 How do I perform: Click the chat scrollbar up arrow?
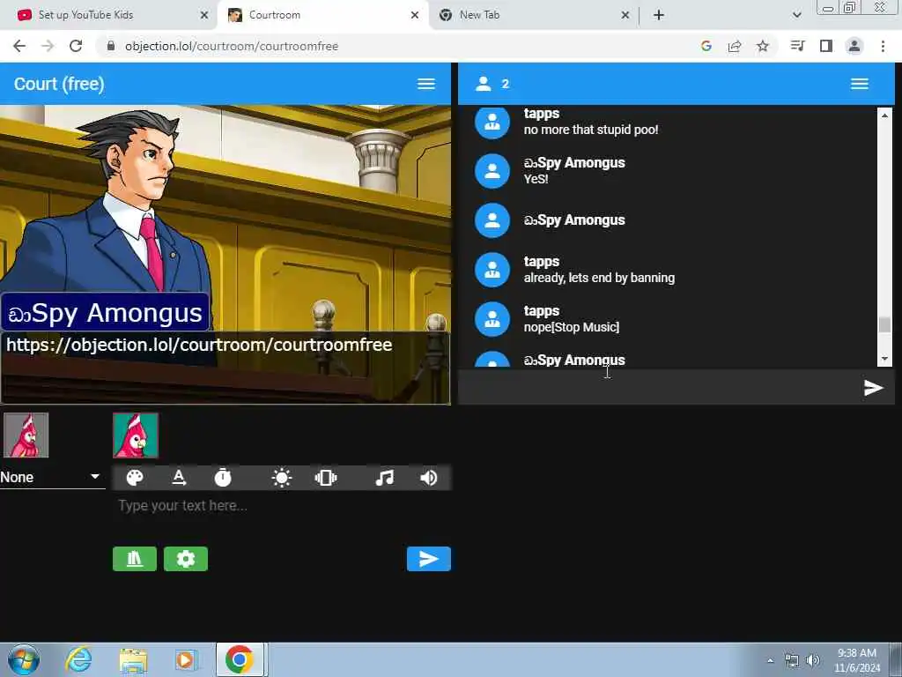coord(884,115)
